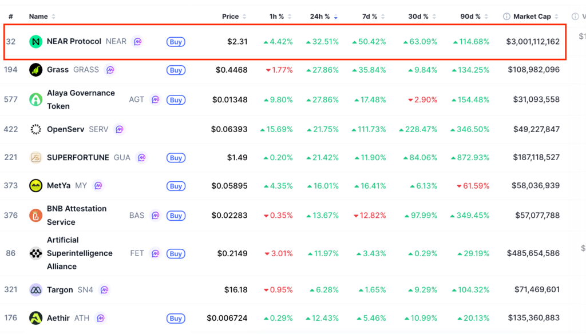The height and width of the screenshot is (334, 586).
Task: Open Aethir coin logo
Action: [x=35, y=318]
